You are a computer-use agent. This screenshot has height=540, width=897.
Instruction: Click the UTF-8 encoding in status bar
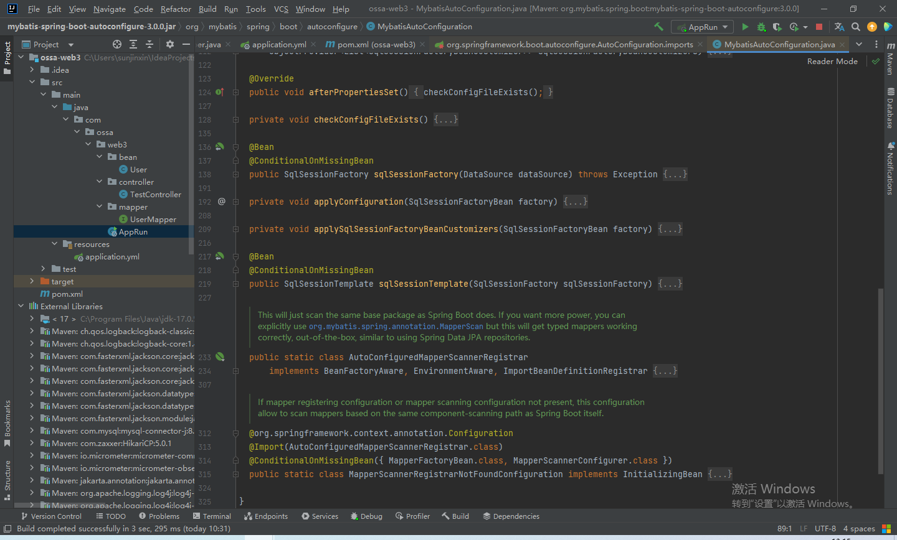point(825,529)
